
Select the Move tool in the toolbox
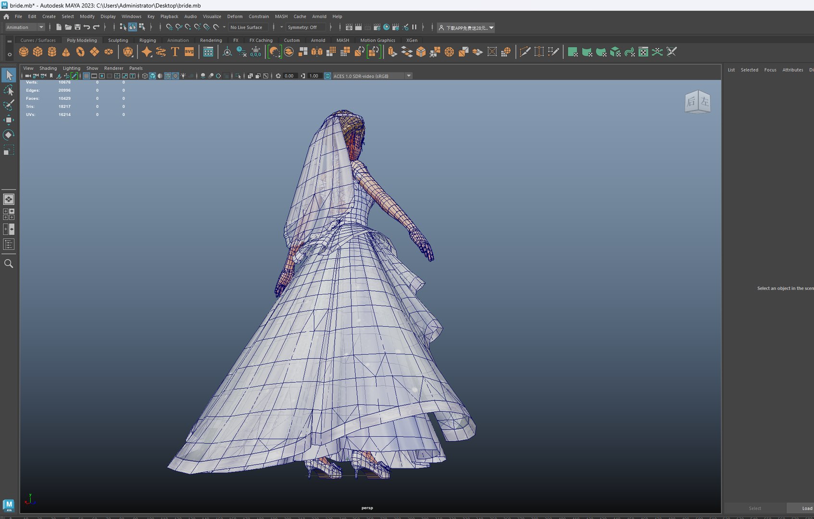(x=9, y=120)
